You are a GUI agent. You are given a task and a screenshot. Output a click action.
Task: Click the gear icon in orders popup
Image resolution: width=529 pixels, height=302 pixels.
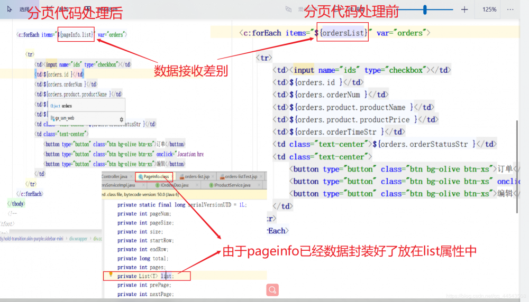click(x=122, y=119)
